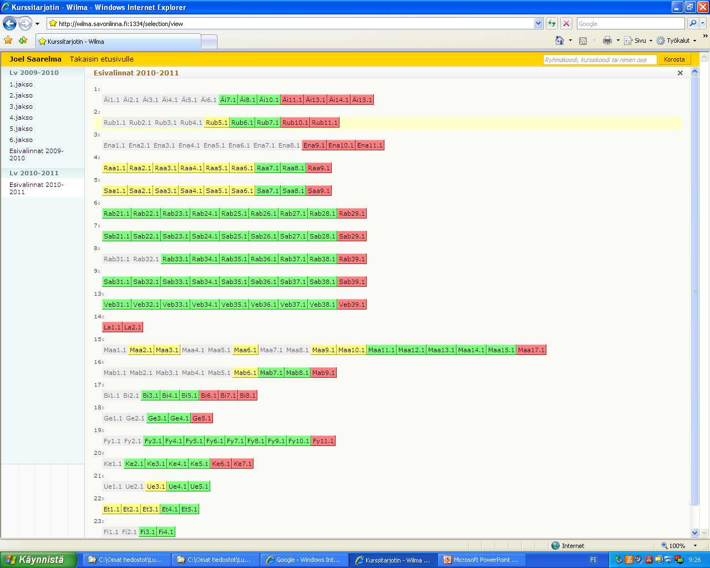
Task: Open the Home icon dropdown arrow
Action: 570,40
